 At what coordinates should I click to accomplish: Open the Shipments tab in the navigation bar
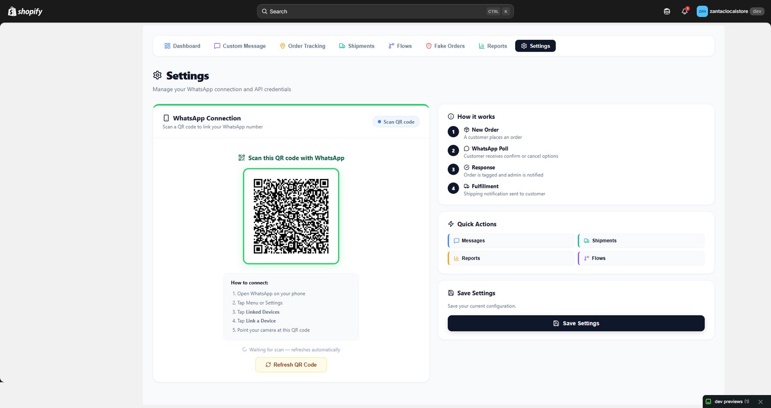(x=357, y=46)
